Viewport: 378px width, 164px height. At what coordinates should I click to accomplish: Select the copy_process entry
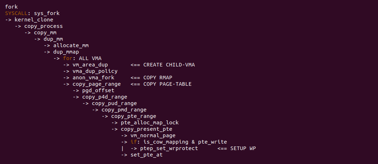coord(43,26)
